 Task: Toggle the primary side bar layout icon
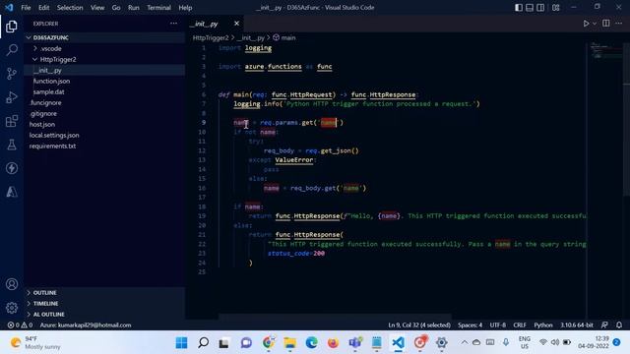click(x=519, y=8)
